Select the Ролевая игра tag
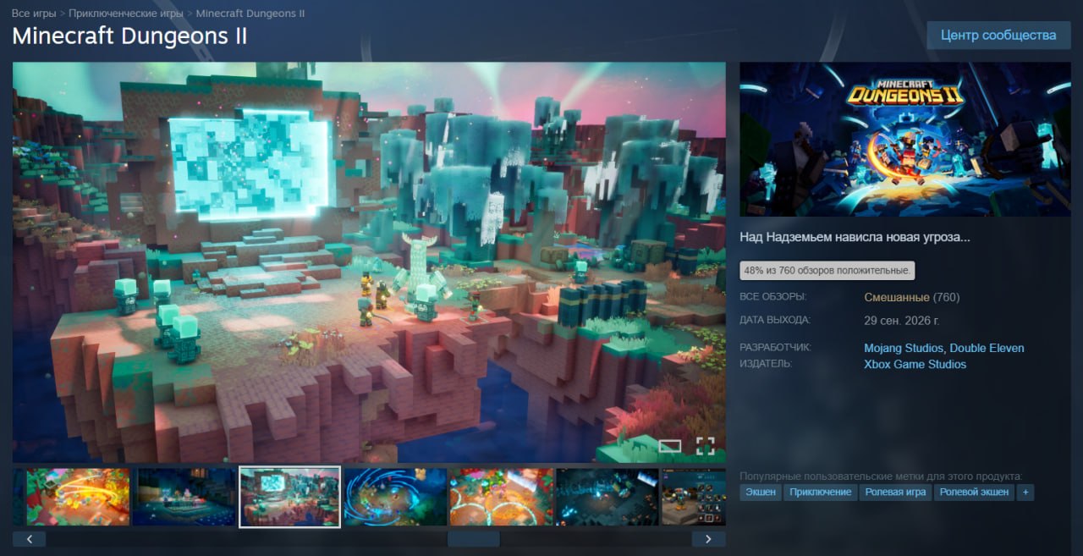This screenshot has width=1083, height=556. 896,492
